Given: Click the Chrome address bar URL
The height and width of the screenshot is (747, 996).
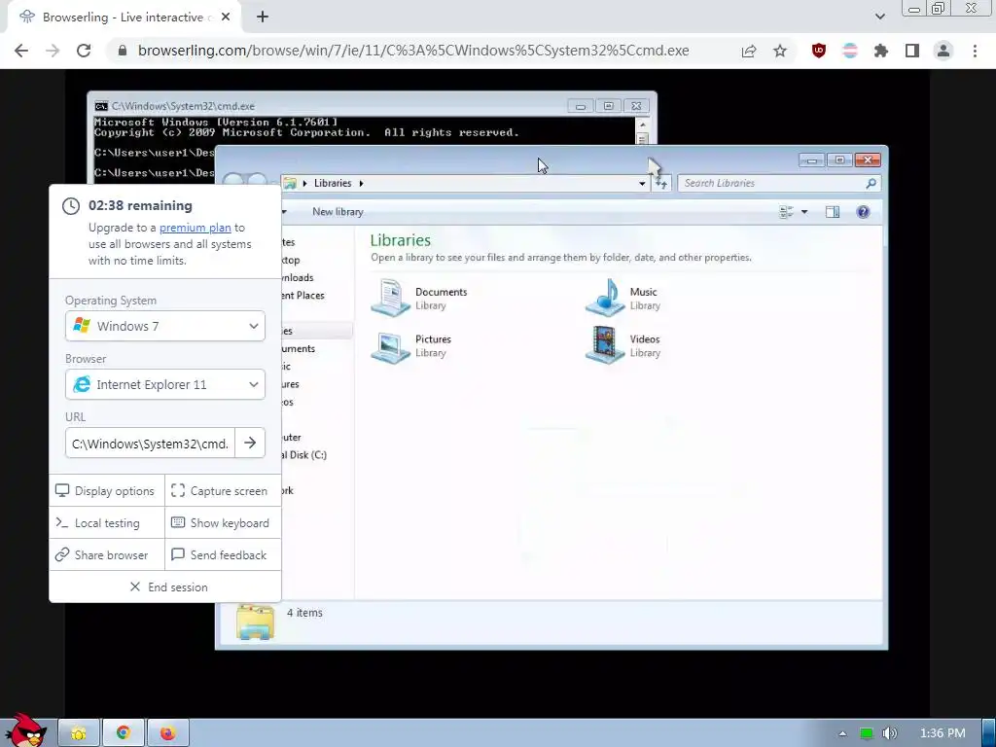Looking at the screenshot, I should (413, 51).
